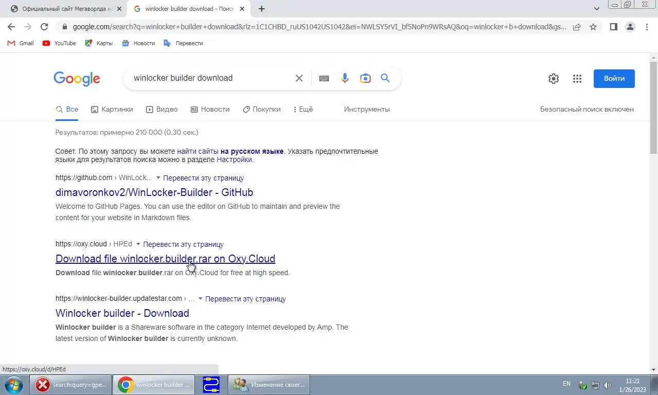The image size is (658, 395).
Task: Open the Карты bookmark
Action: click(99, 43)
